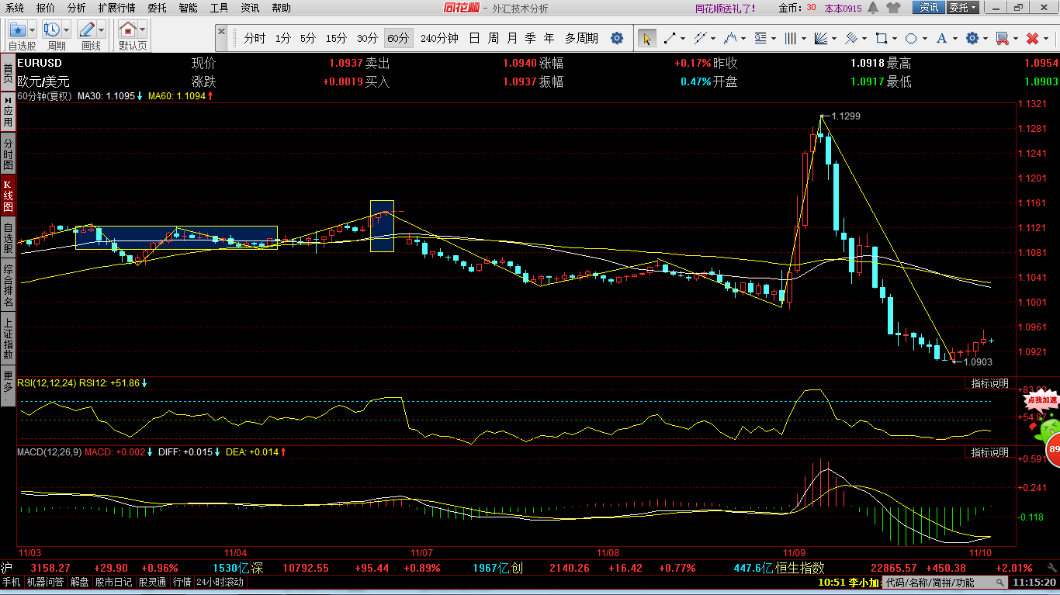This screenshot has width=1060, height=595.
Task: Select the 综合排名 side tab
Action: (x=8, y=283)
